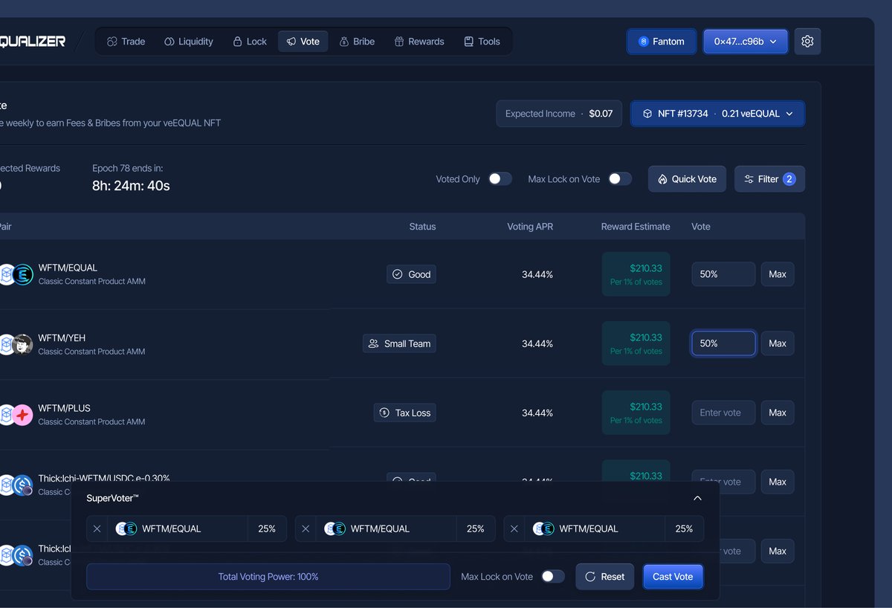Open wallet address 0x47...c96b dropdown
Image resolution: width=892 pixels, height=608 pixels.
(746, 42)
